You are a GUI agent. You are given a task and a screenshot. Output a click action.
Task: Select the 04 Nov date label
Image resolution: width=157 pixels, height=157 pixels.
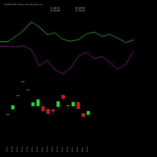pos(12,149)
